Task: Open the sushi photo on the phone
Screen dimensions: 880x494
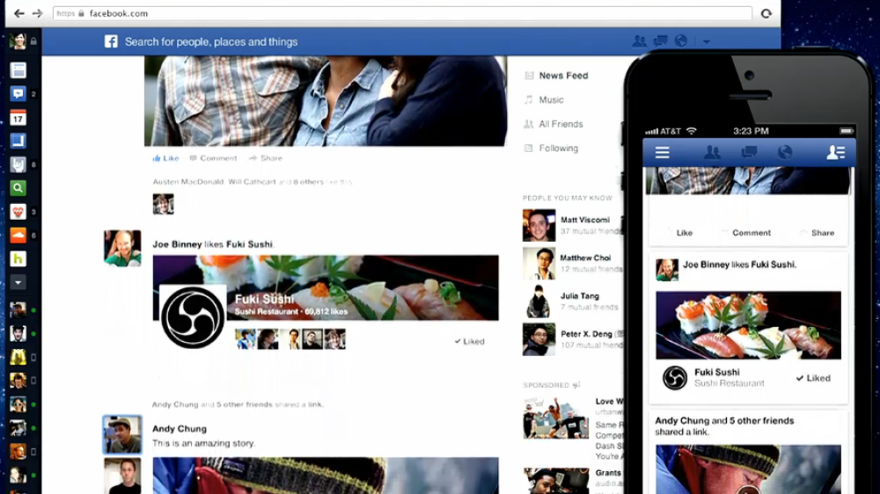Action: [748, 325]
